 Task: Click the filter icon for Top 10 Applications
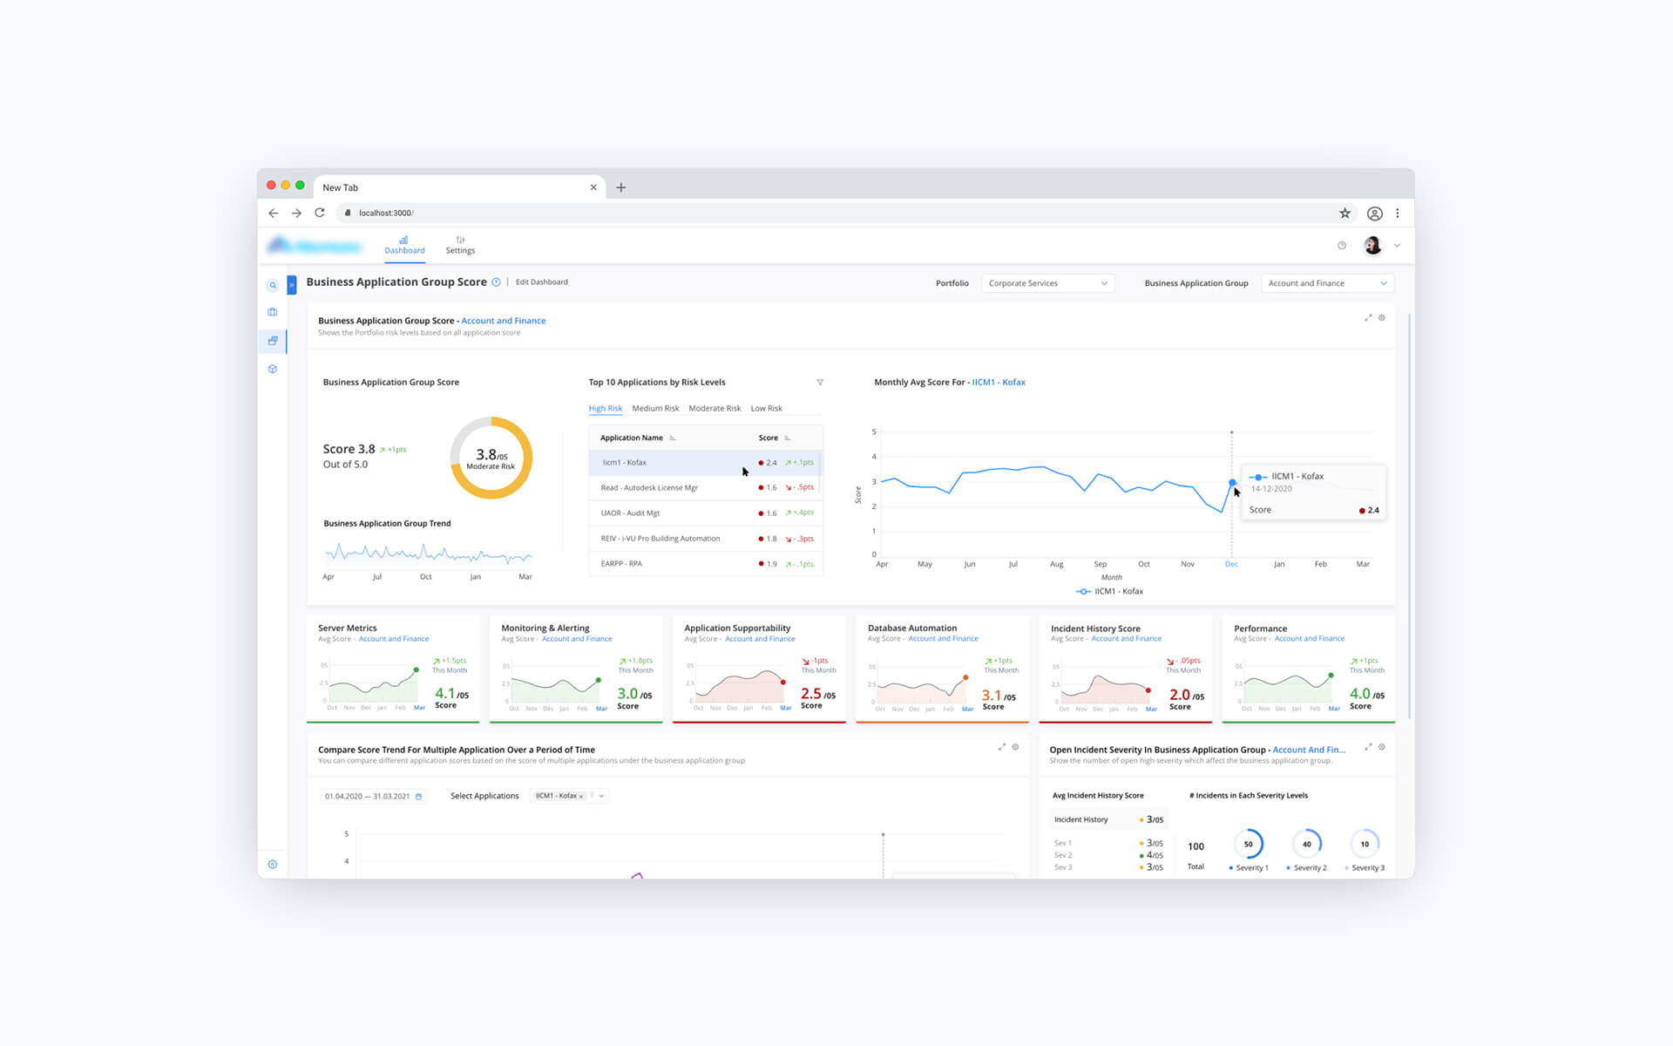coord(820,383)
